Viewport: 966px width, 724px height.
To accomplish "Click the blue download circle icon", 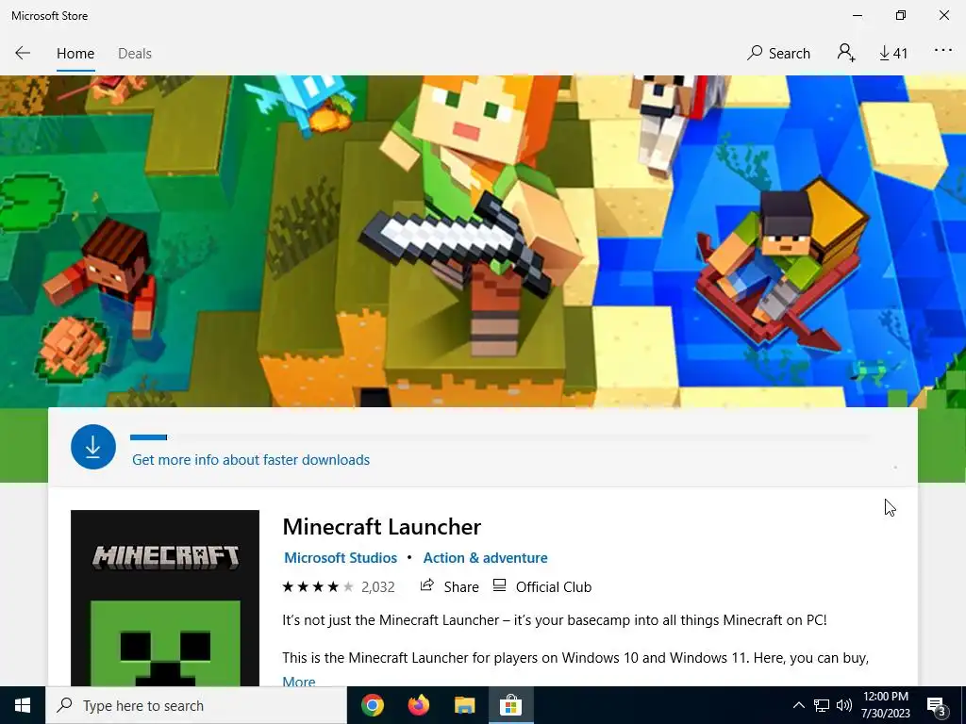I will (93, 447).
